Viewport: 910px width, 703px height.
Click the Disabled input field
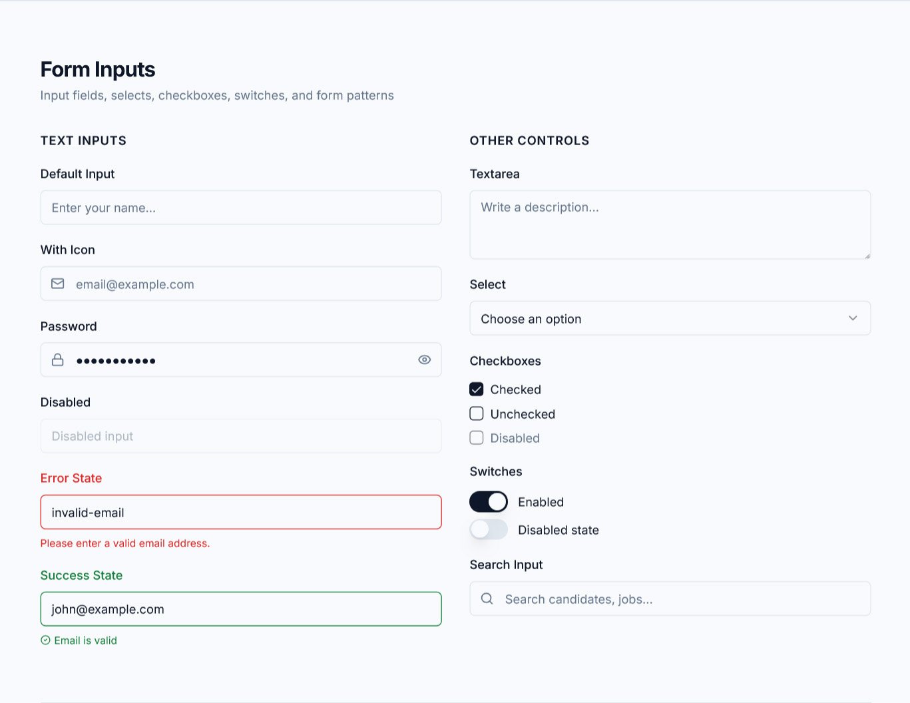[241, 436]
